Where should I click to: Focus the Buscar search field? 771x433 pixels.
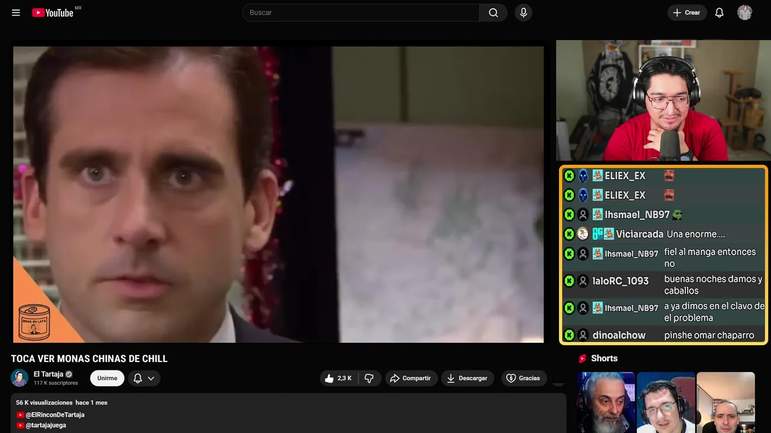pyautogui.click(x=360, y=13)
